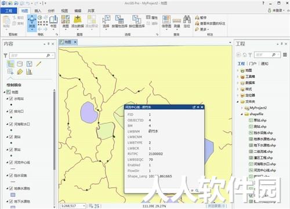
Task: Switch to 通知 (Notifications) in Project pane
Action: (x=264, y=64)
